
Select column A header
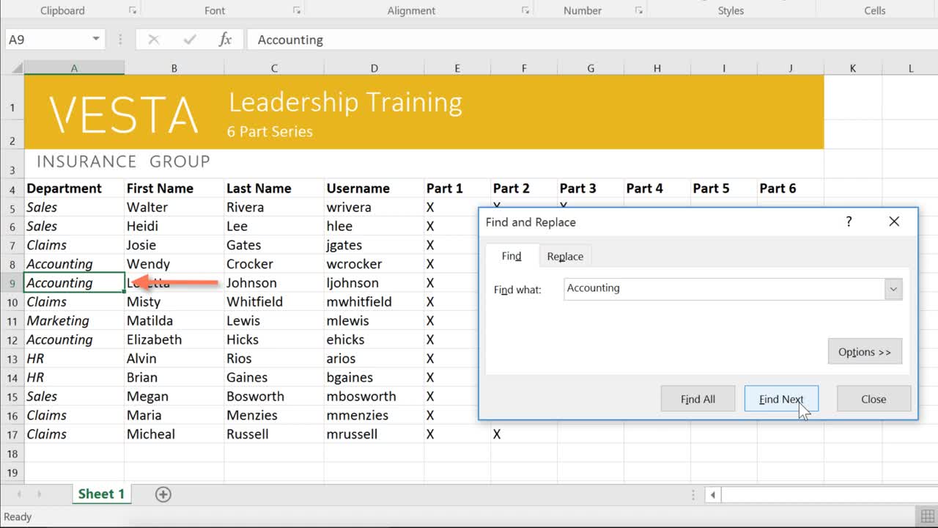(74, 68)
